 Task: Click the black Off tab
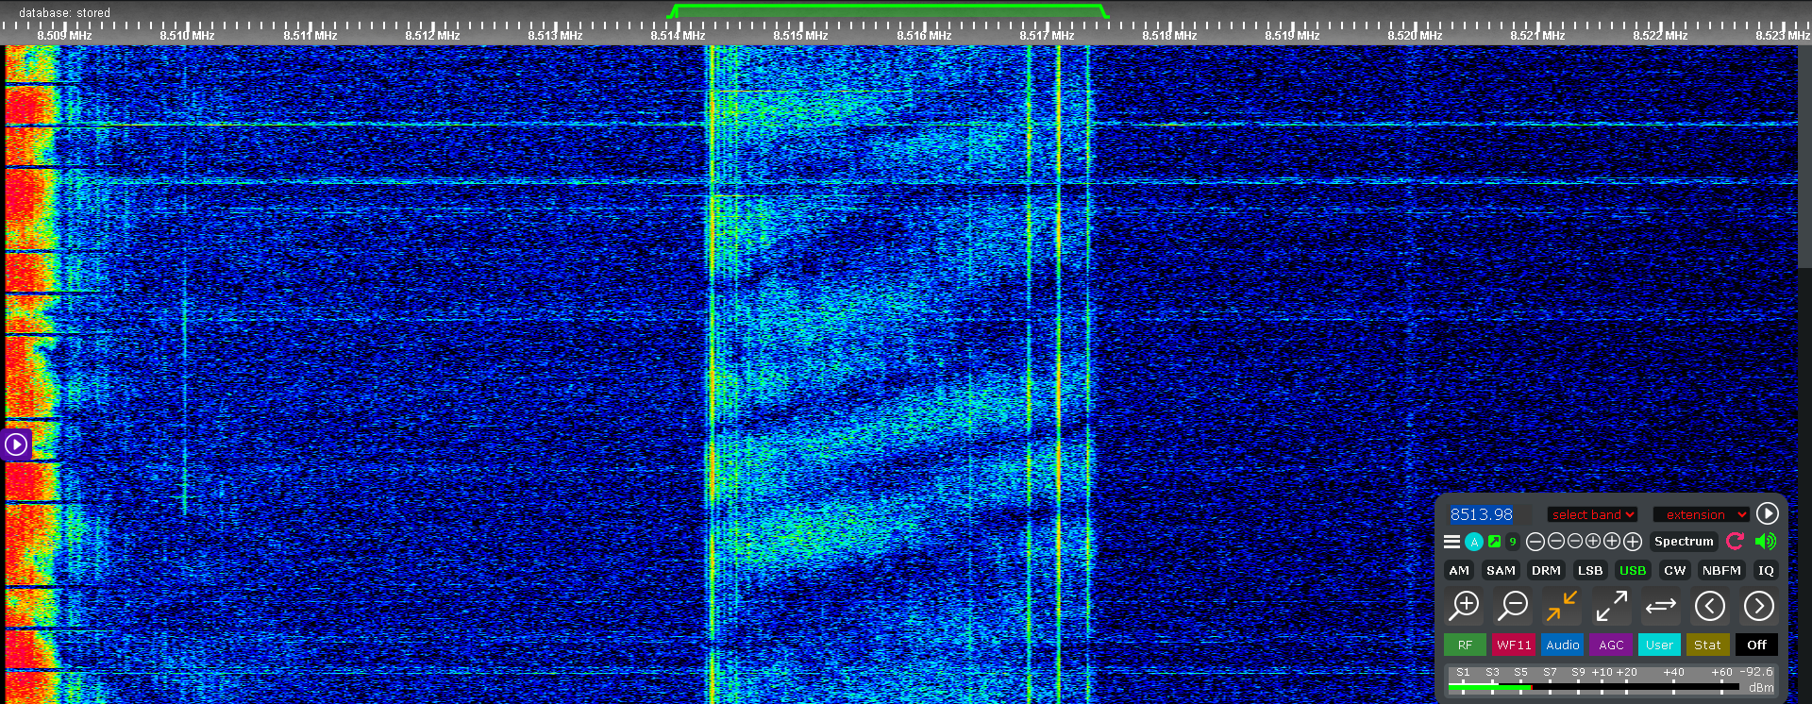[x=1756, y=645]
